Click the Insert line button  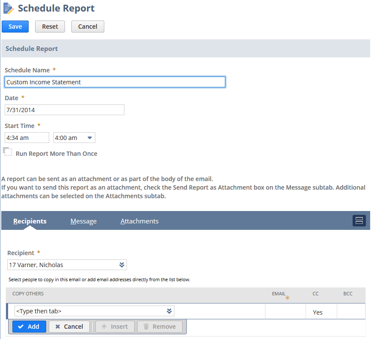115,327
